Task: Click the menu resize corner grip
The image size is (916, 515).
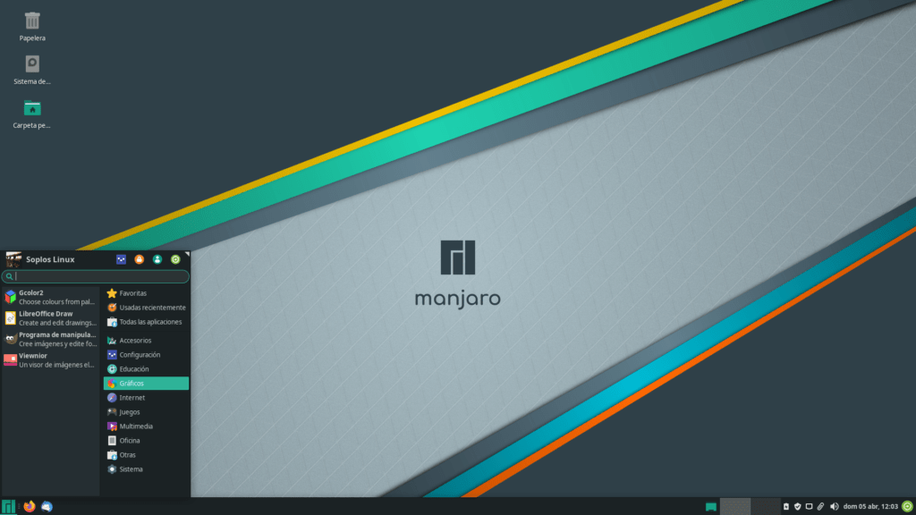Action: click(x=187, y=254)
